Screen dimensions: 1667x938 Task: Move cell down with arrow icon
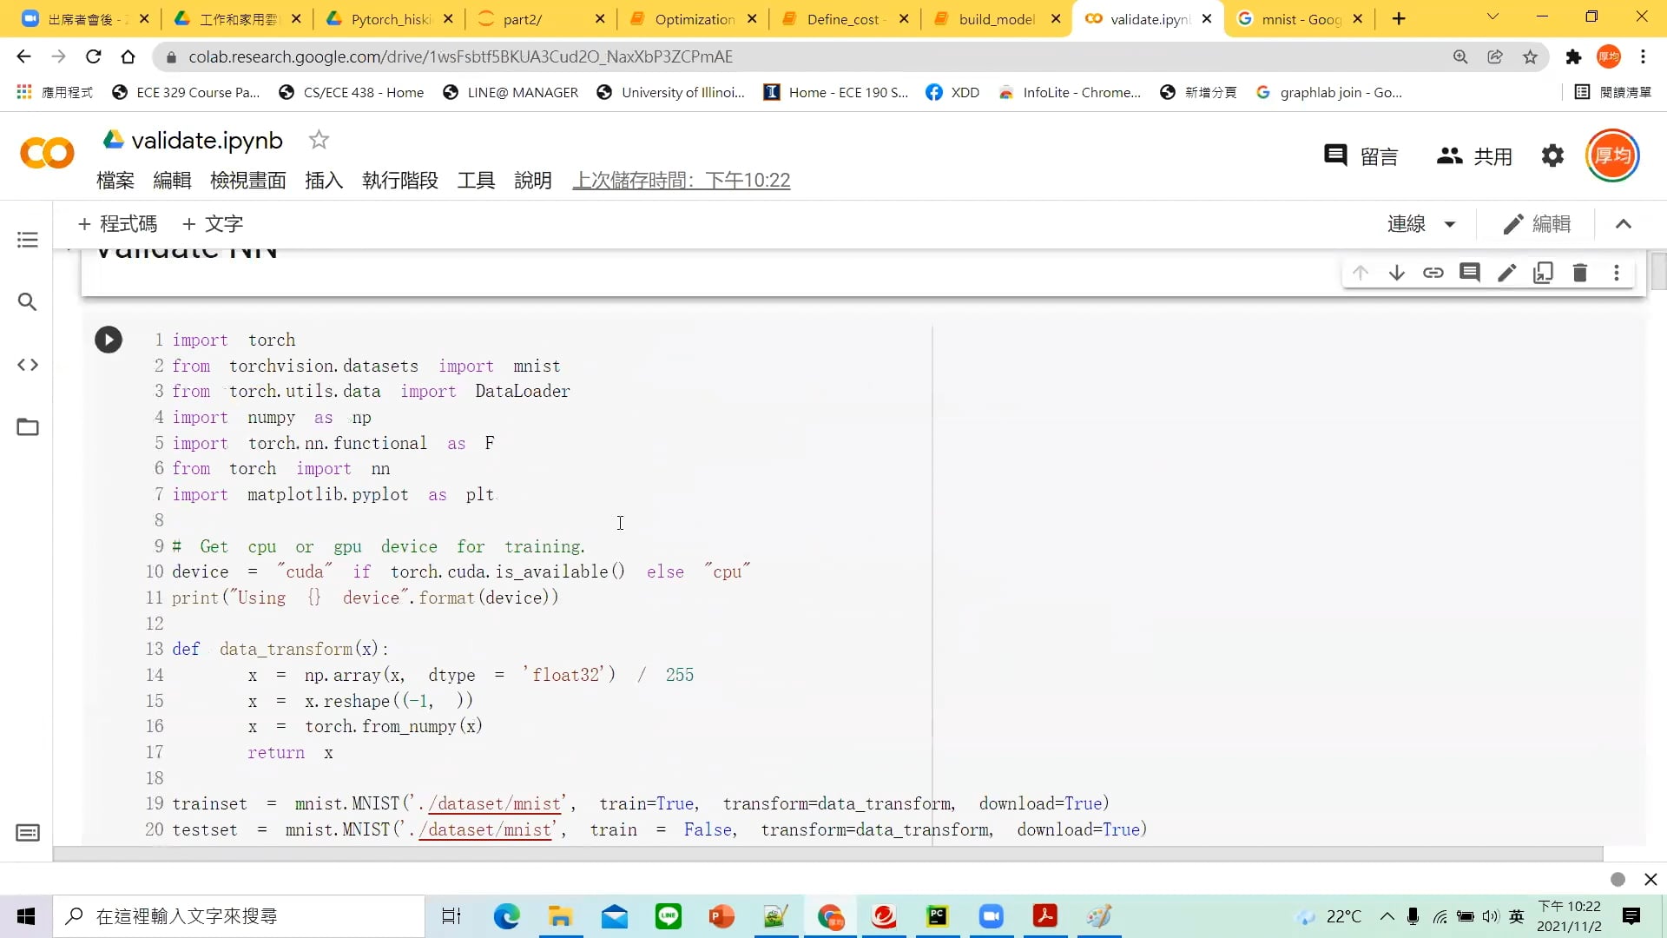1397,273
